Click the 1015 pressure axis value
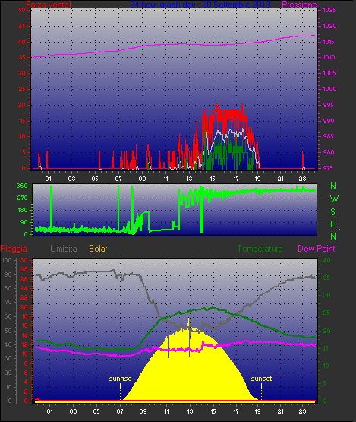This screenshot has height=422, width=356. point(329,42)
